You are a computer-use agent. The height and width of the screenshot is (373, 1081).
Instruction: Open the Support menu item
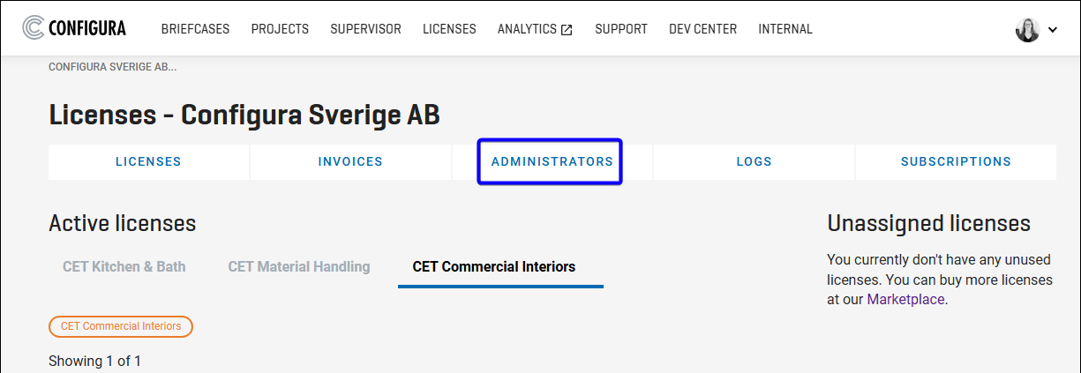[621, 29]
